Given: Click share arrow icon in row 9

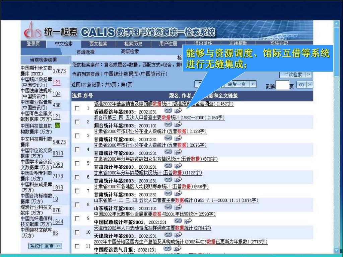Looking at the screenshot, I should (188, 221).
